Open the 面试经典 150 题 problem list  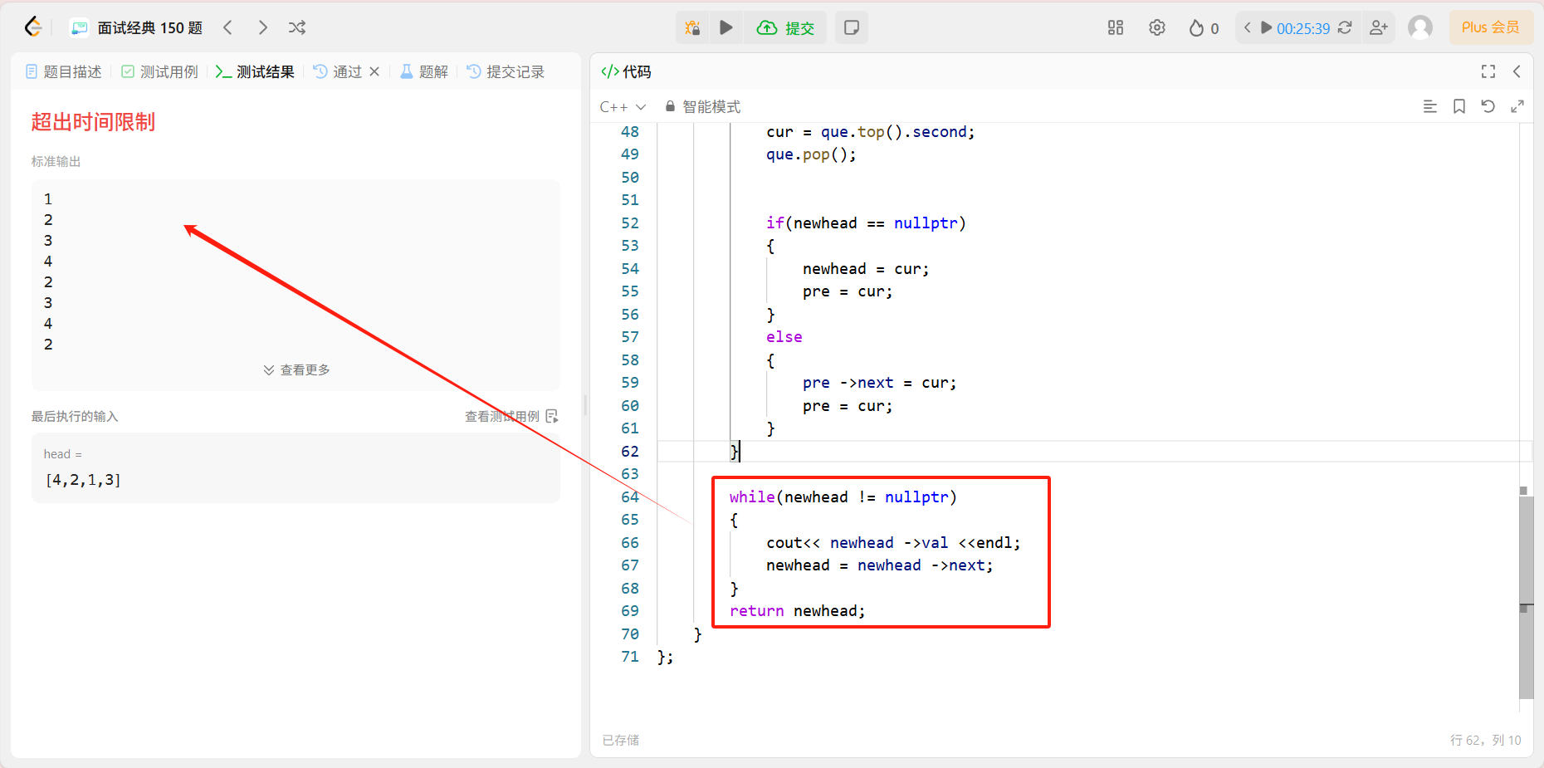[137, 27]
